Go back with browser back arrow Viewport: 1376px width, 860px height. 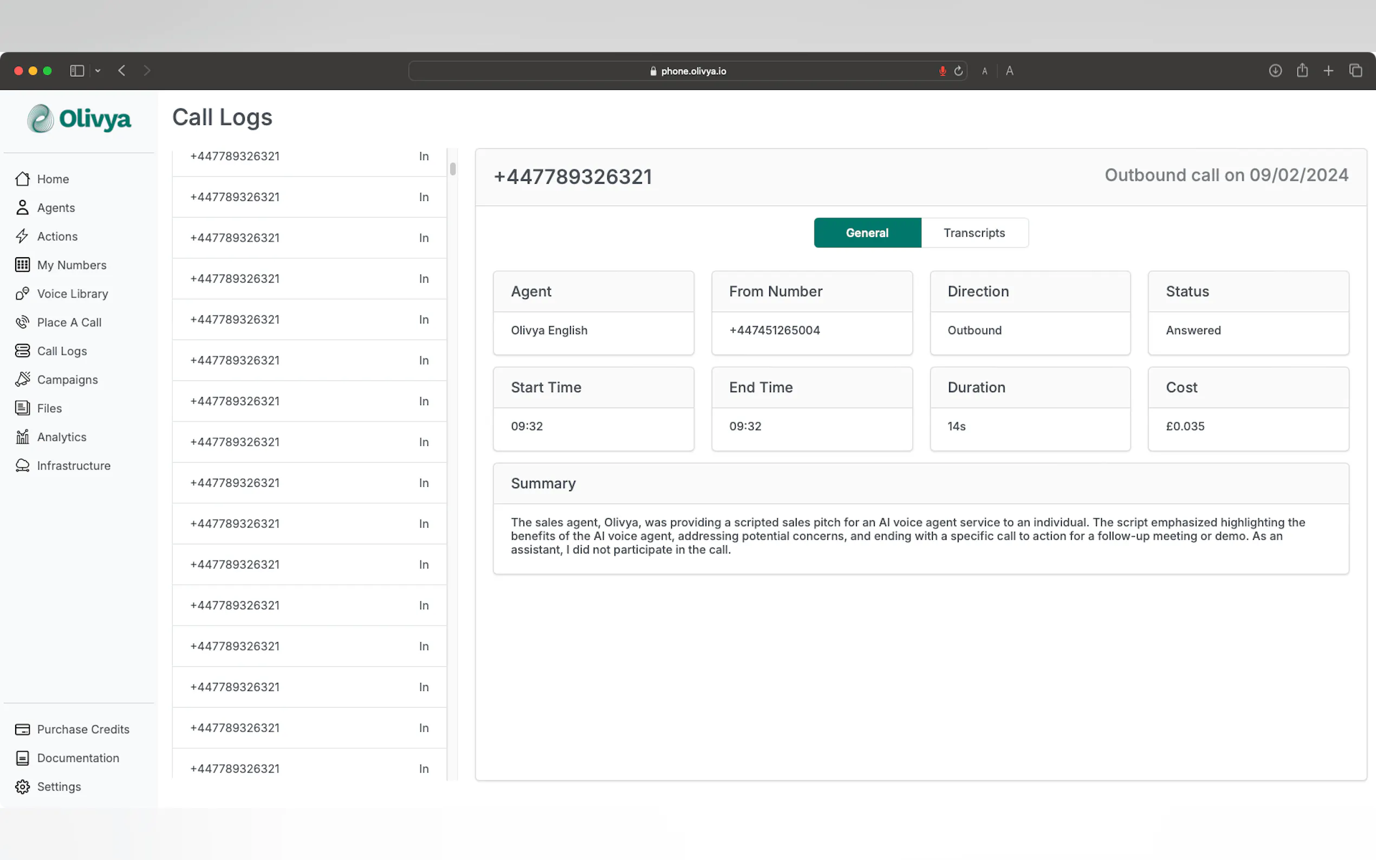click(122, 70)
